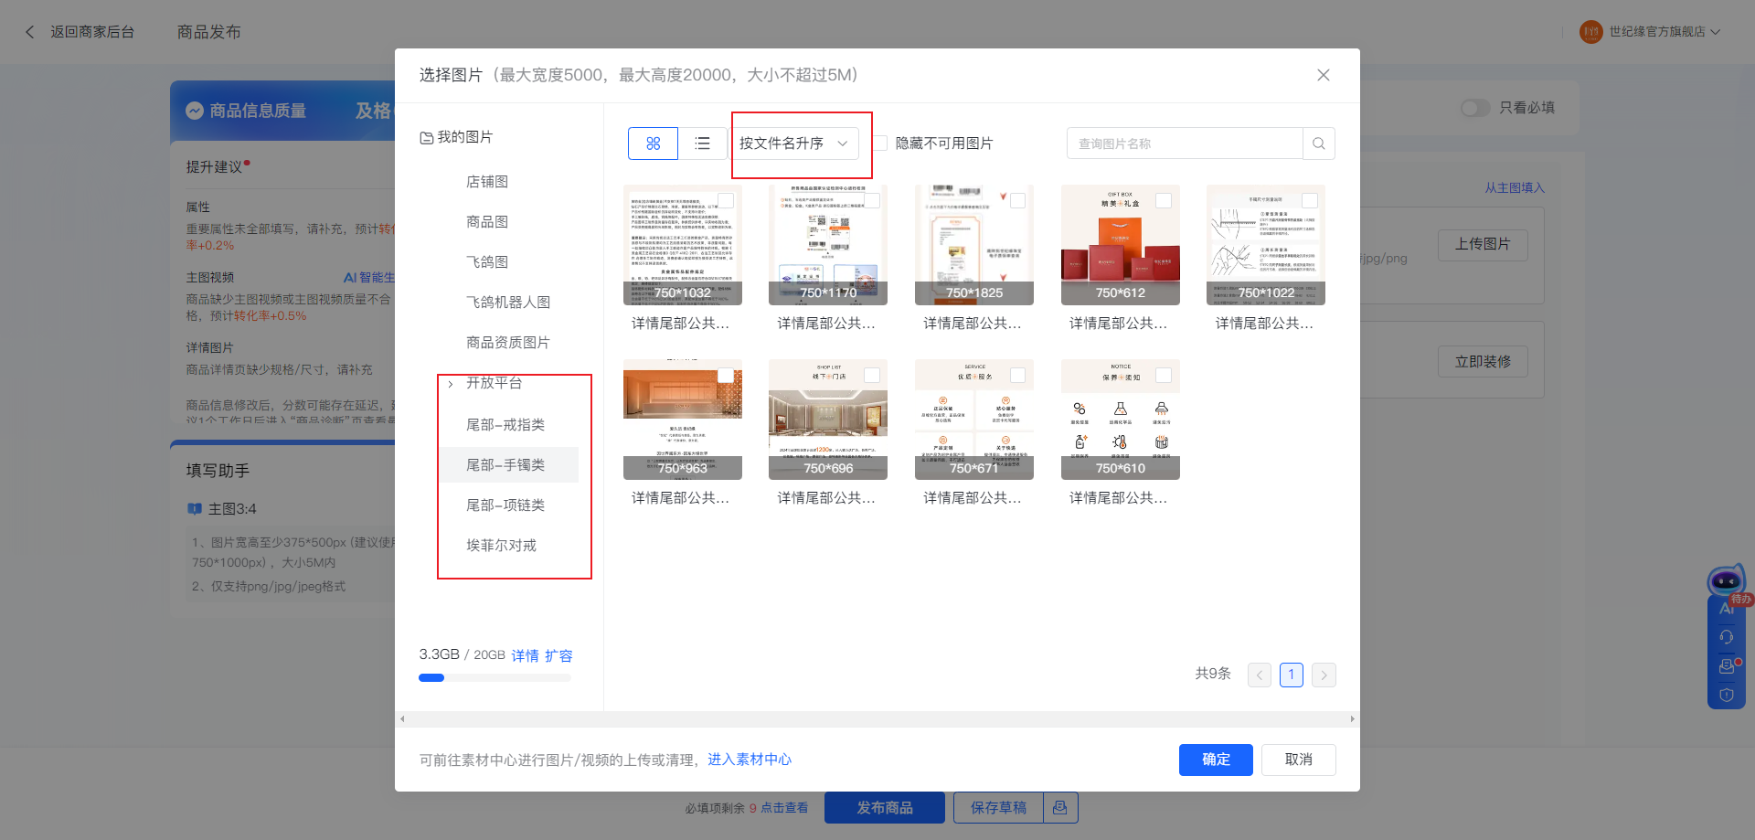Screen dimensions: 1755x840
Task: Select the 尾部-戒指类 folder
Action: pos(505,425)
